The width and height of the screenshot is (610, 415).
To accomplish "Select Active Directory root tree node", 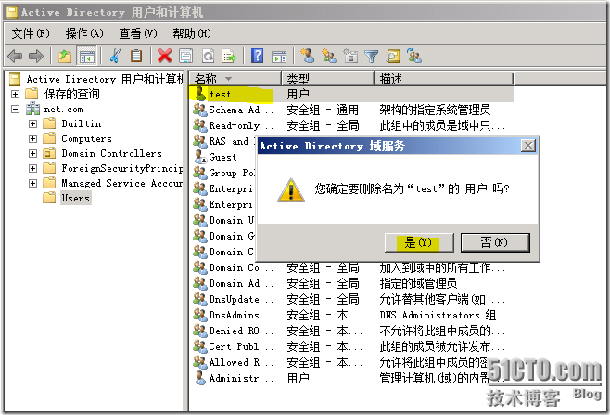I will tap(104, 79).
